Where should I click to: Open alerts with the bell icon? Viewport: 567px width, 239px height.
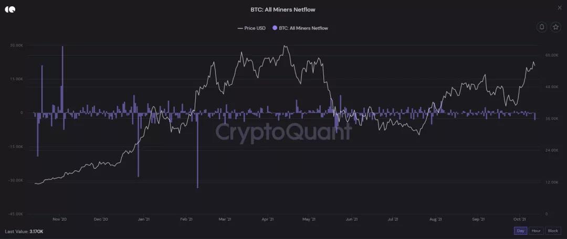tap(542, 27)
